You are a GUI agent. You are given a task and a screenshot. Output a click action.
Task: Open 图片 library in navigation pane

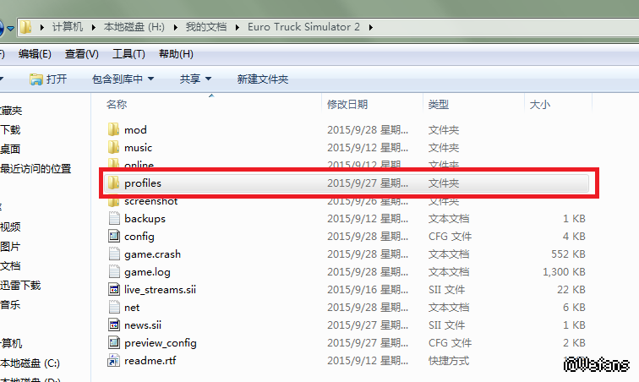click(x=10, y=246)
